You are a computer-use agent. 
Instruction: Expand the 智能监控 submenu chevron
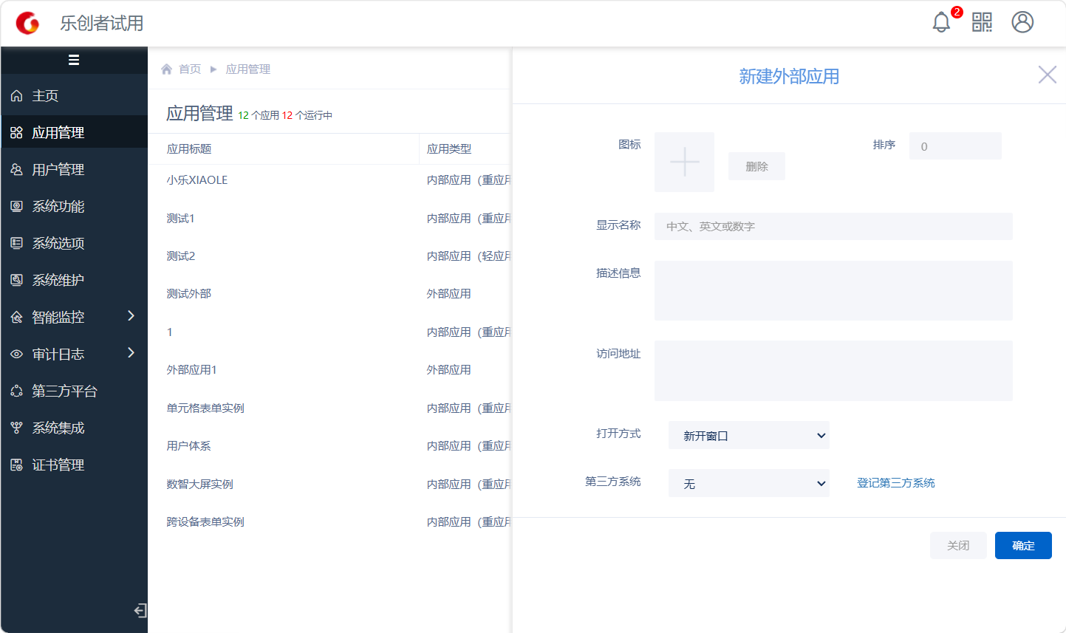click(131, 316)
